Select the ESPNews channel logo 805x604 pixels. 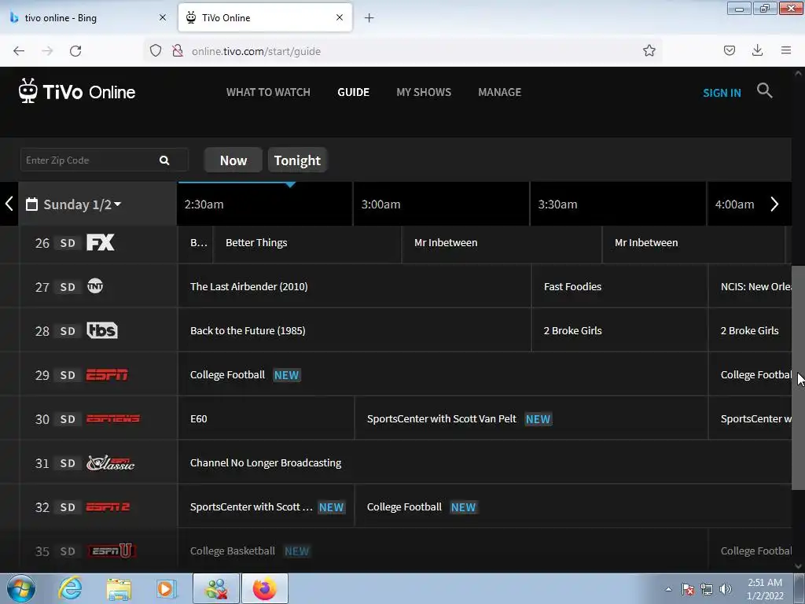tap(113, 418)
